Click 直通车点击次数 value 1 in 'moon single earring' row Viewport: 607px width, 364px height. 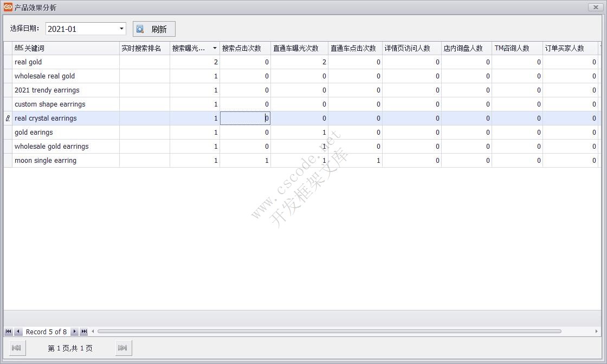click(x=355, y=160)
